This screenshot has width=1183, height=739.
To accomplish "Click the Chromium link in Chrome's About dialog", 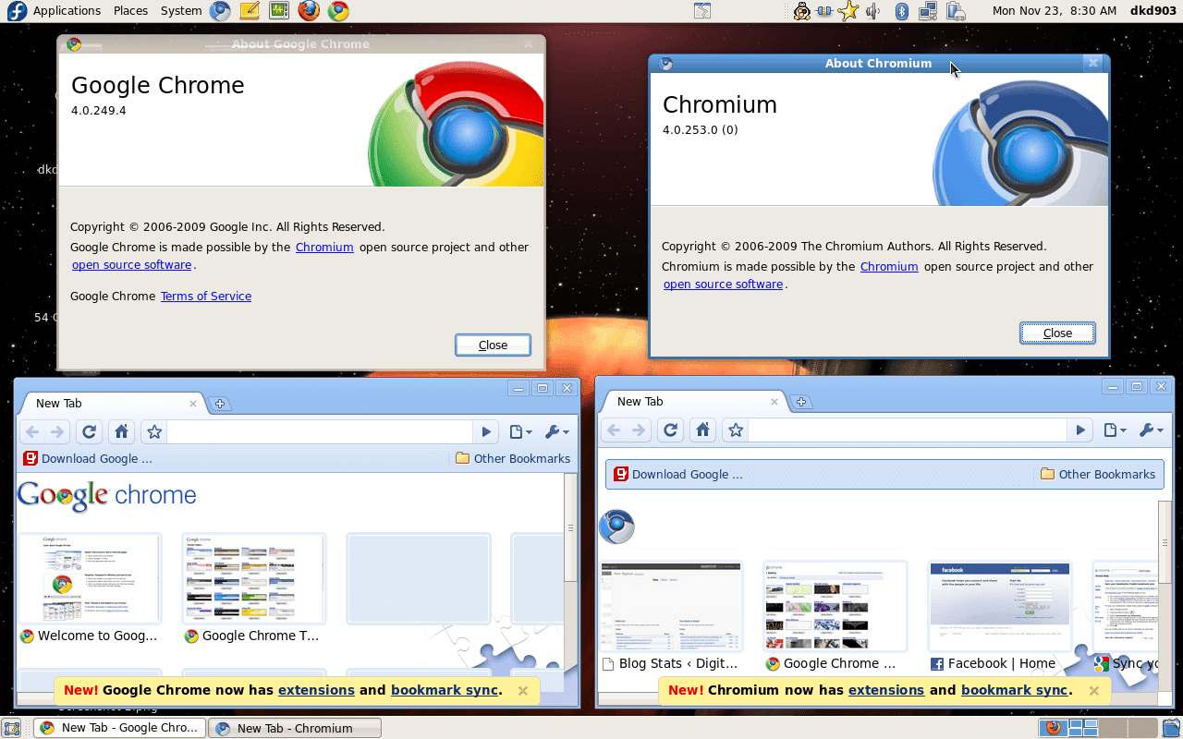I will point(324,247).
